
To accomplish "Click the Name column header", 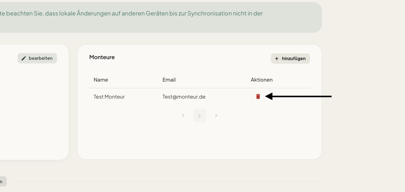I will [x=101, y=80].
